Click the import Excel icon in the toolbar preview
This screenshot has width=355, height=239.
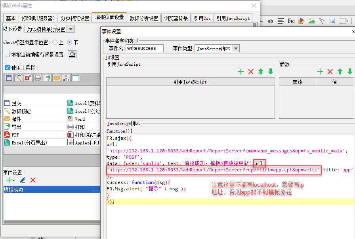tap(66, 78)
